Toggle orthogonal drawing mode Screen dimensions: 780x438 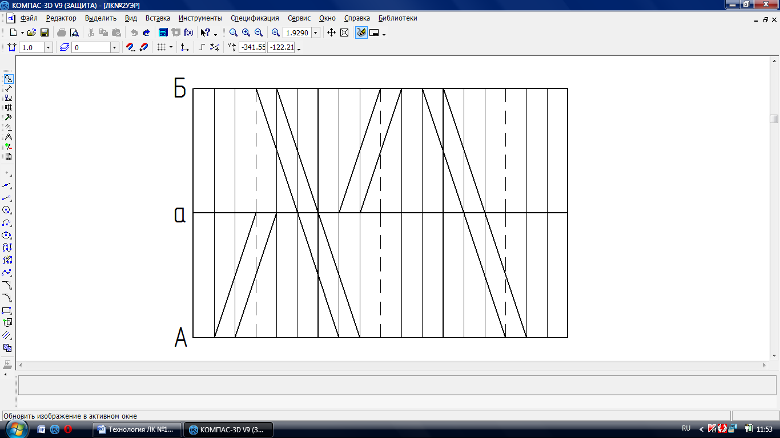[x=202, y=47]
